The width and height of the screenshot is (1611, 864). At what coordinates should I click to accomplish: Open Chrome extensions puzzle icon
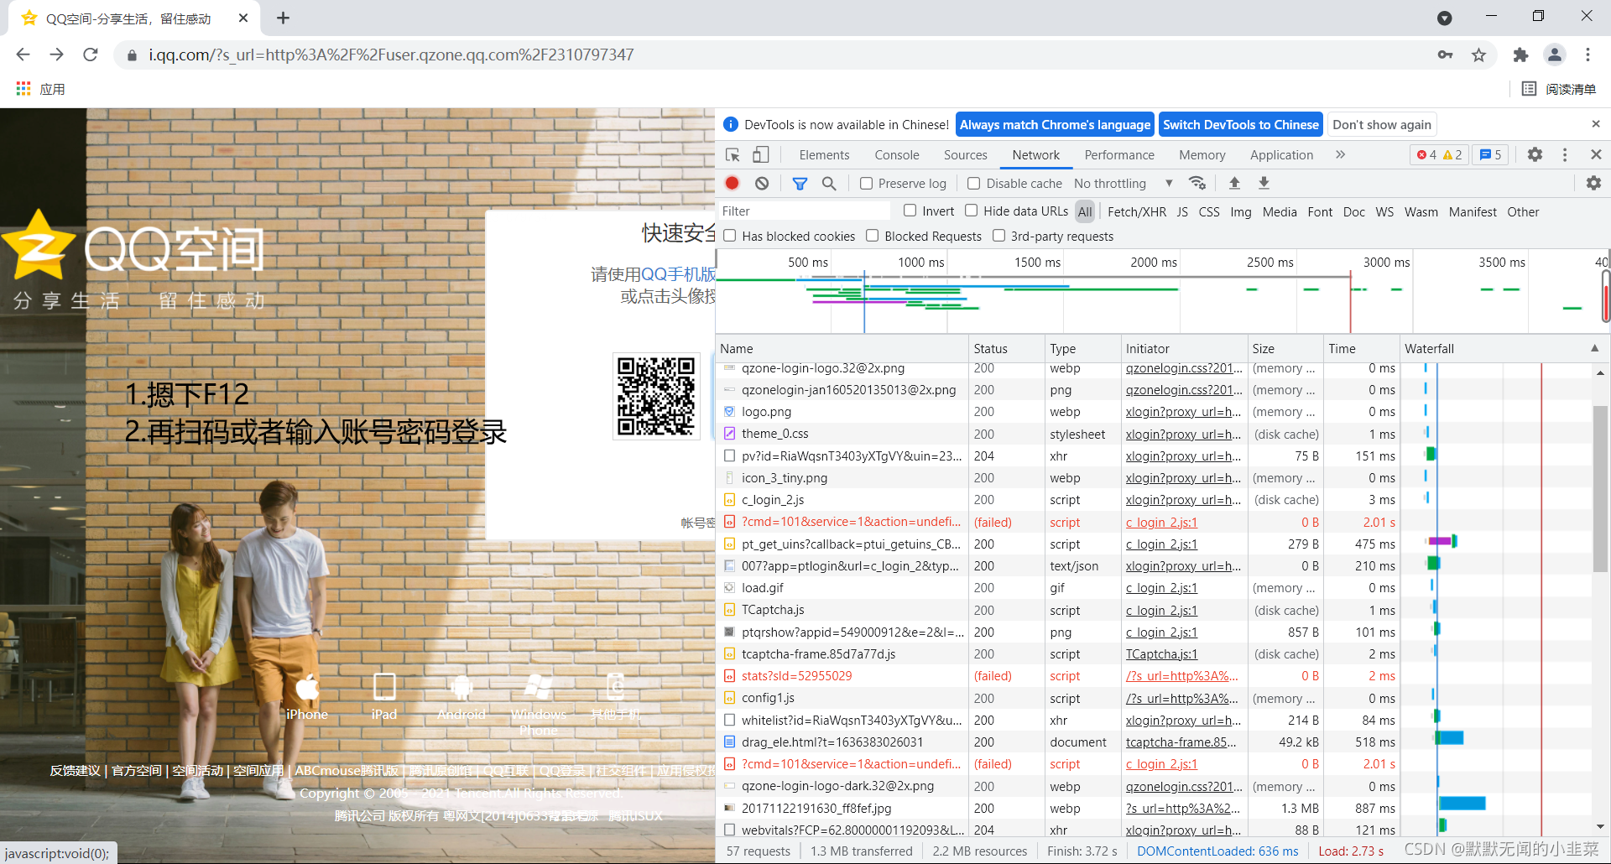click(1520, 55)
